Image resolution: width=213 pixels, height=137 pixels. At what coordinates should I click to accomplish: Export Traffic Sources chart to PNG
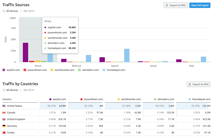click(175, 5)
